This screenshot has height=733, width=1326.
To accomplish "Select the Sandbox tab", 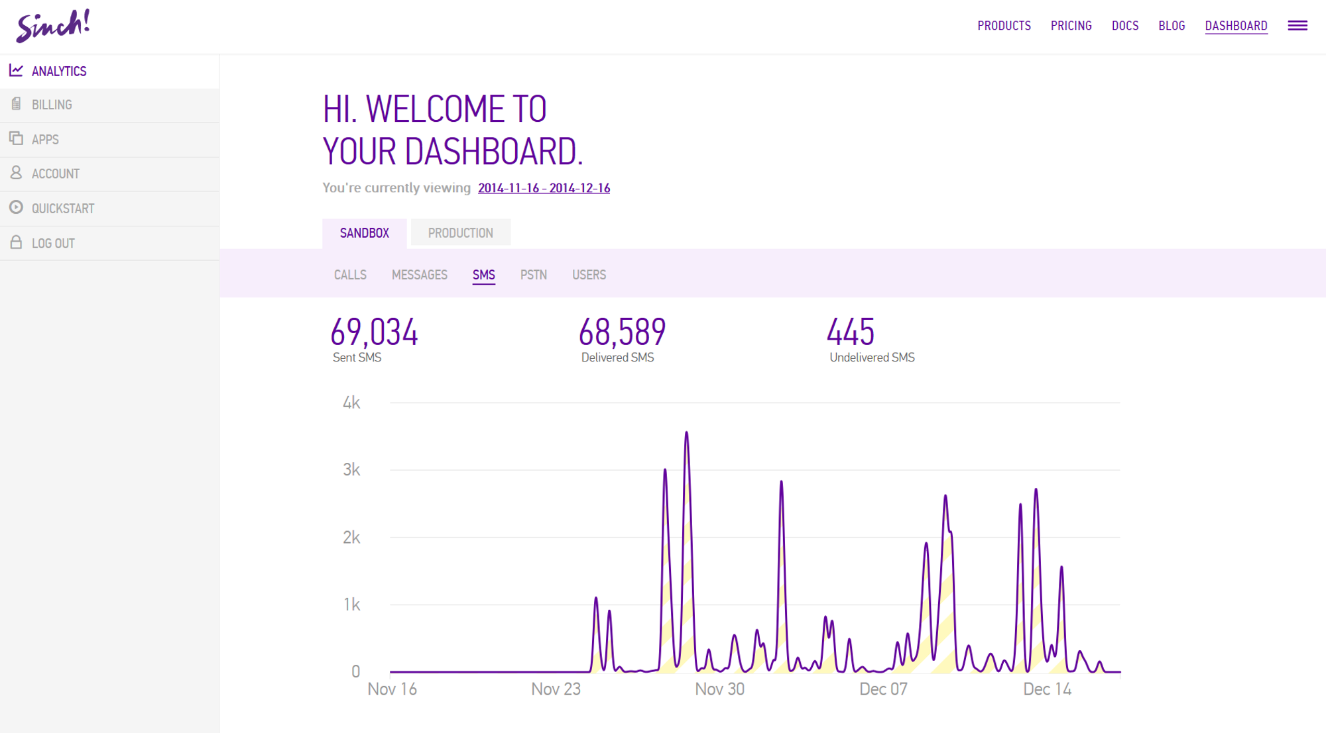I will click(x=364, y=233).
